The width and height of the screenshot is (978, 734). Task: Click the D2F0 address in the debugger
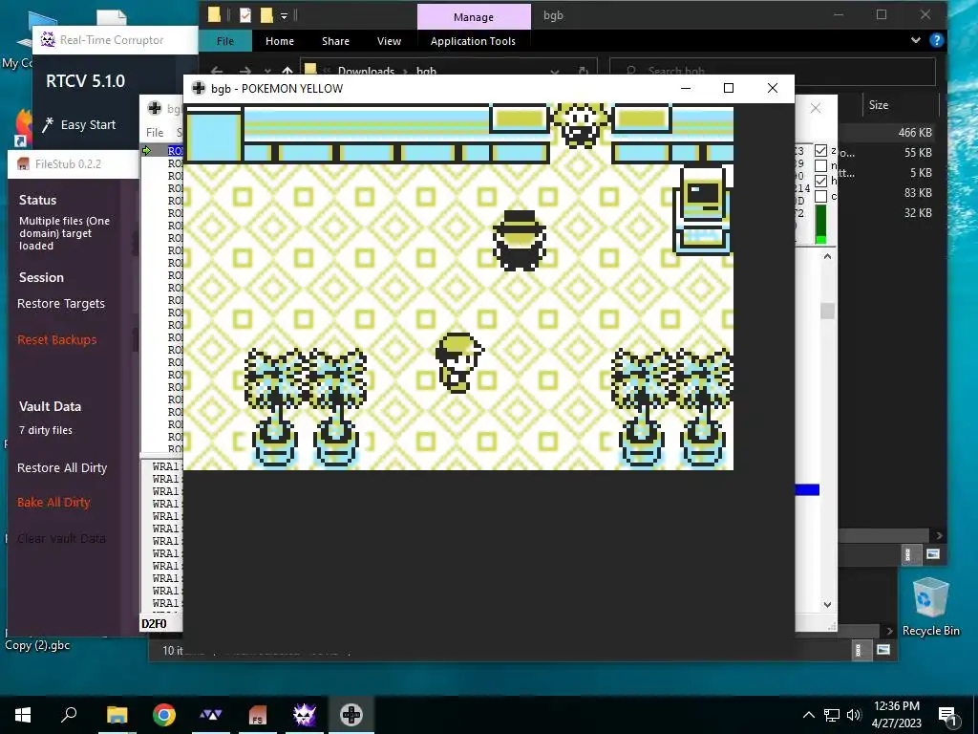154,623
